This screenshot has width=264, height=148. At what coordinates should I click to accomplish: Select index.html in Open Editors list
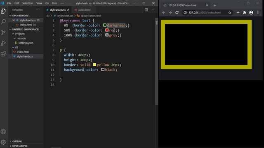[26, 25]
